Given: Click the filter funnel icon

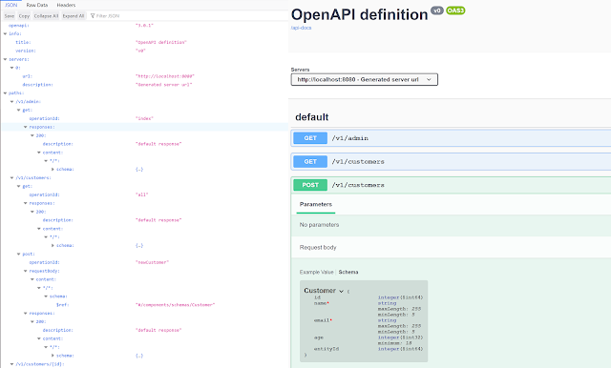Looking at the screenshot, I should click(x=93, y=16).
